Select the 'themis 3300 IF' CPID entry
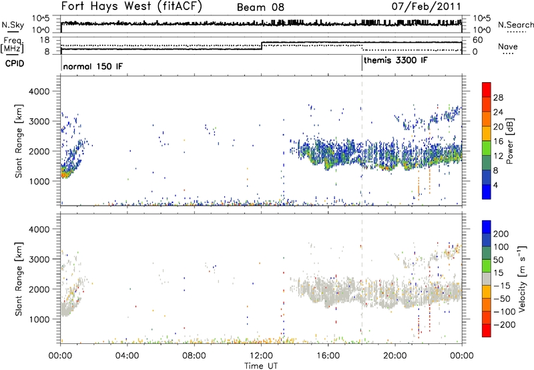 pyautogui.click(x=396, y=60)
